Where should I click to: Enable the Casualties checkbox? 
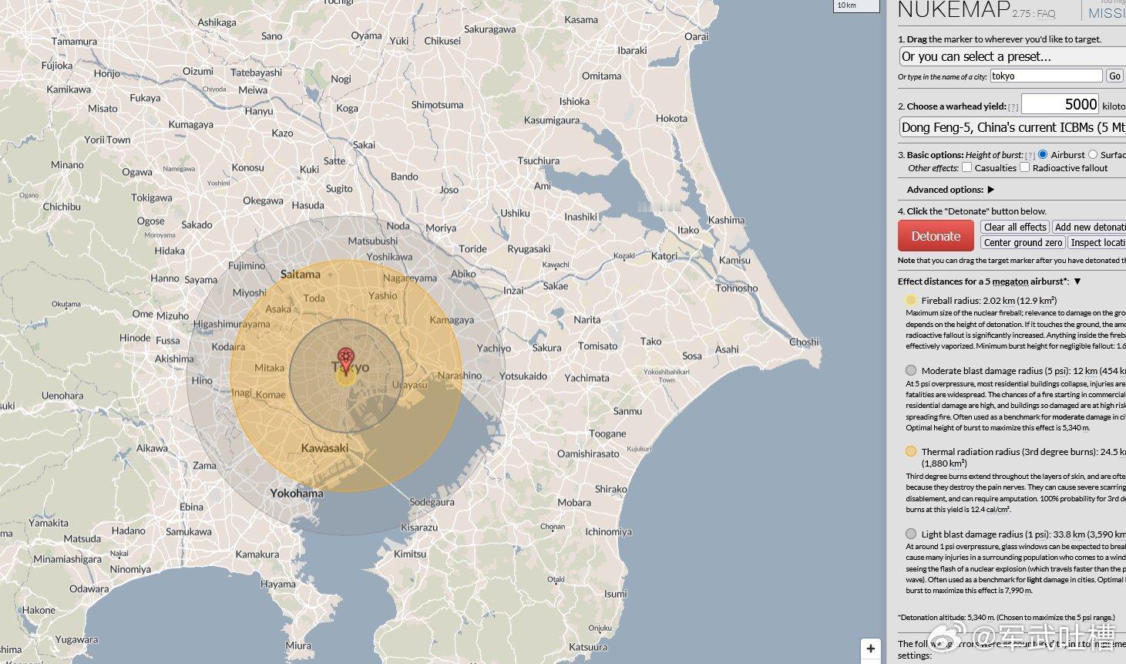tap(966, 167)
